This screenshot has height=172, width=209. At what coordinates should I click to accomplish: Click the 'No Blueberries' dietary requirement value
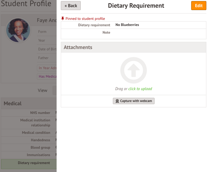coord(127,25)
